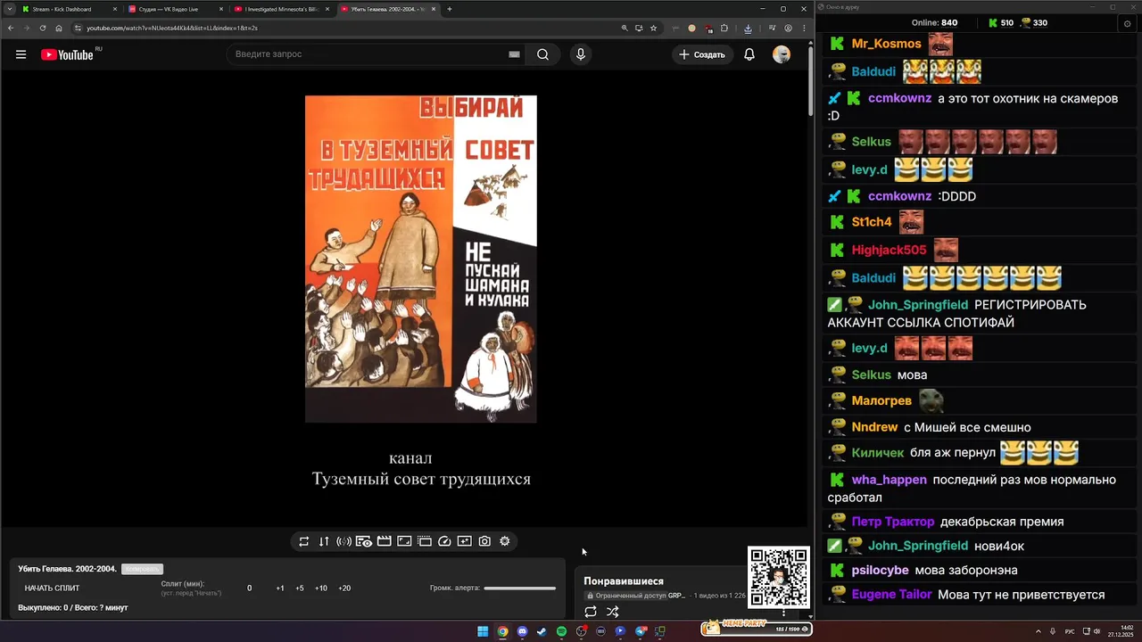The height and width of the screenshot is (642, 1142).
Task: Open the YouTube hamburger guide menu
Action: tap(21, 54)
